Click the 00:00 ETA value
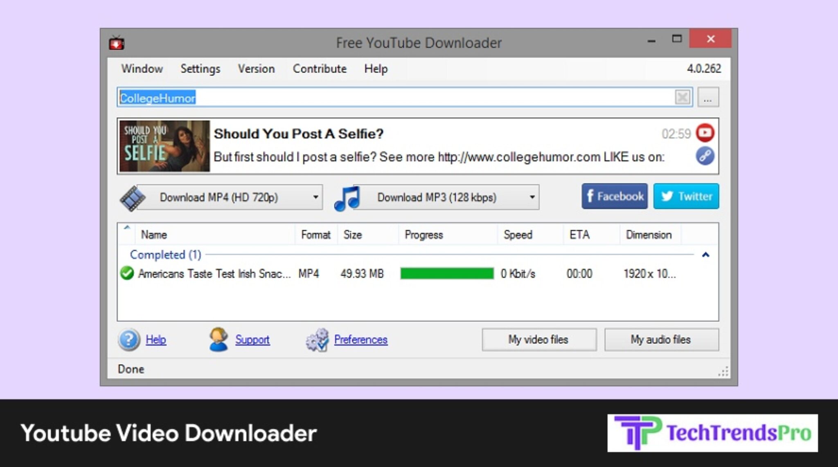The width and height of the screenshot is (838, 467). [x=579, y=273]
